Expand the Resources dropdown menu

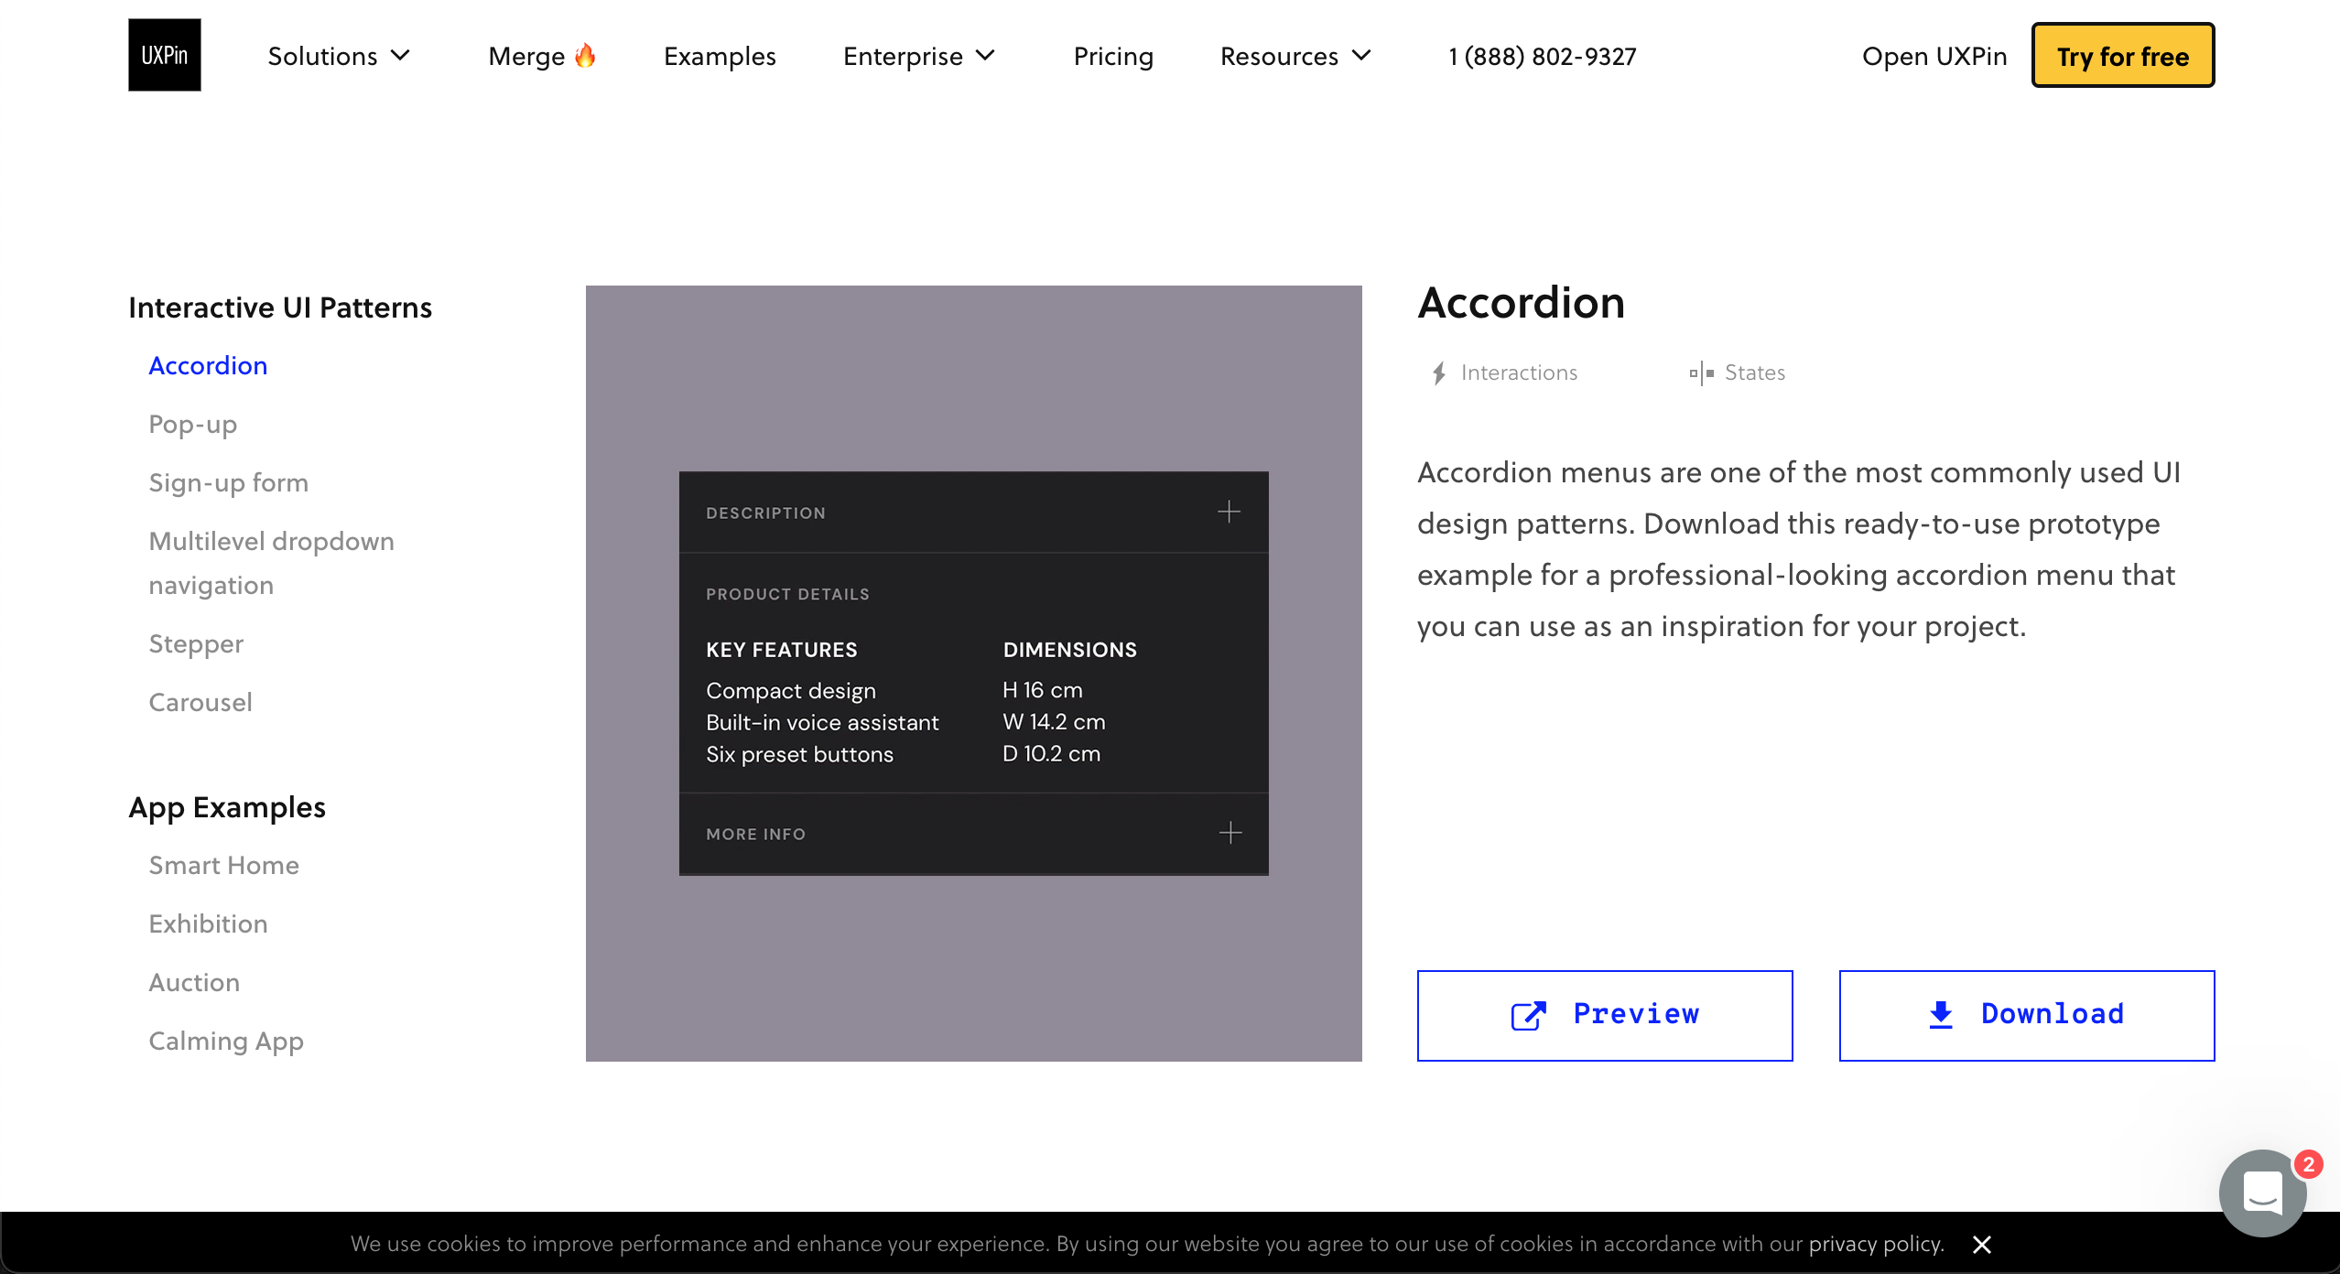coord(1295,56)
